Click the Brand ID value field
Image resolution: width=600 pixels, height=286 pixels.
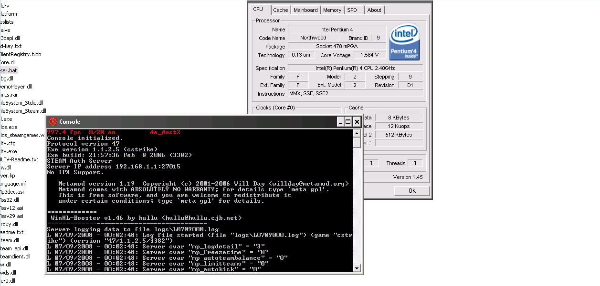378,38
